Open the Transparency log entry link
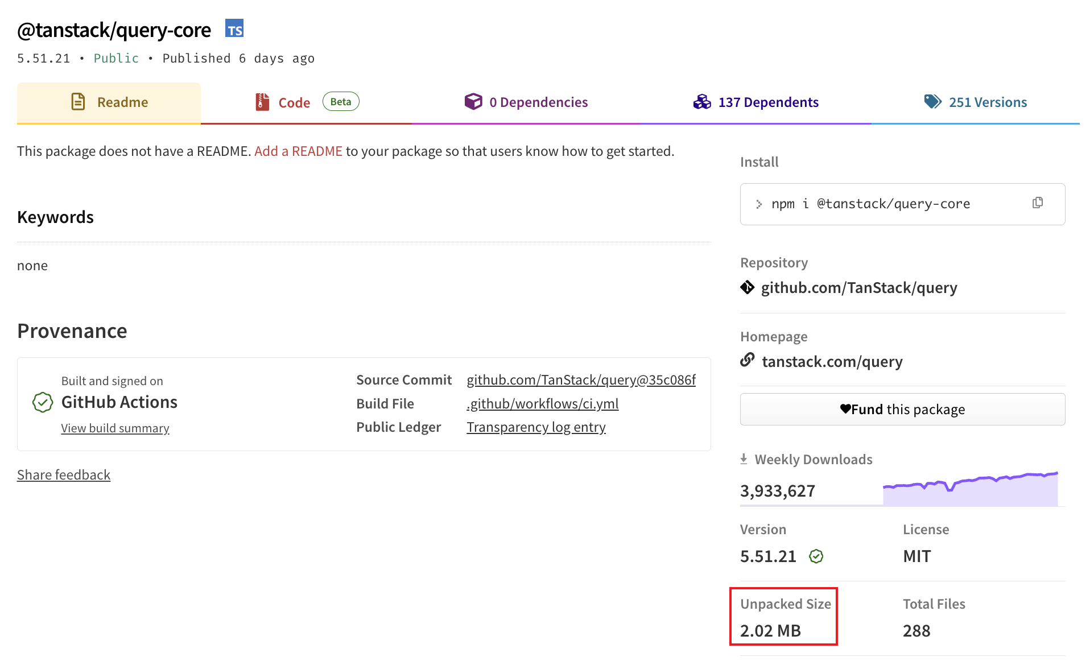The height and width of the screenshot is (669, 1090). pos(536,427)
